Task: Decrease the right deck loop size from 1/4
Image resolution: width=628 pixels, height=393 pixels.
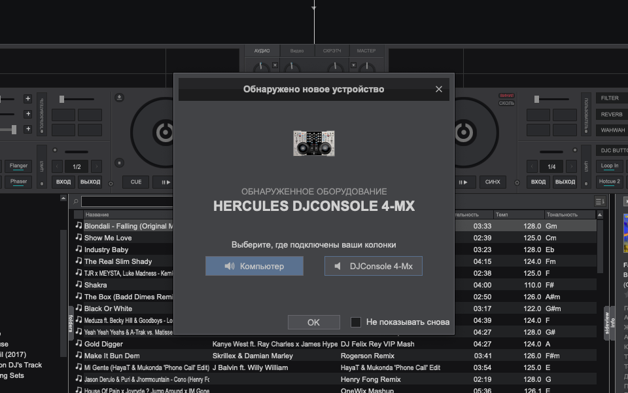Action: pos(532,166)
